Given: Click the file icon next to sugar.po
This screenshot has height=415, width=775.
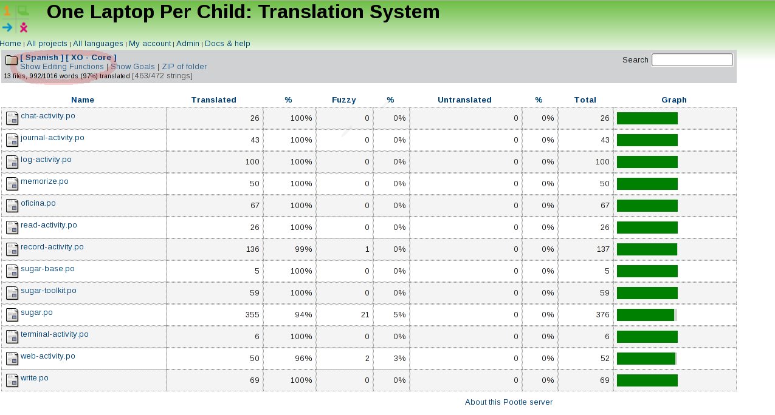Looking at the screenshot, I should 12,315.
